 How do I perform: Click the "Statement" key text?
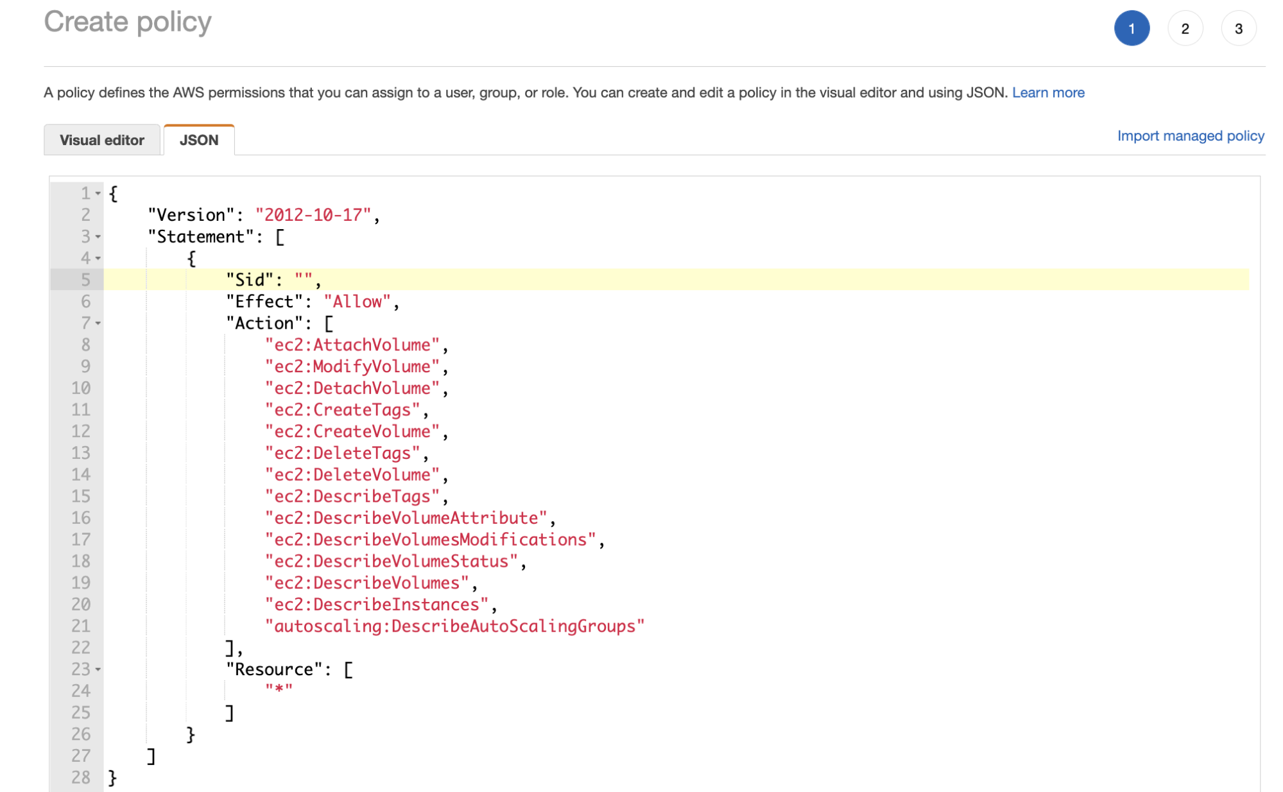tap(201, 237)
